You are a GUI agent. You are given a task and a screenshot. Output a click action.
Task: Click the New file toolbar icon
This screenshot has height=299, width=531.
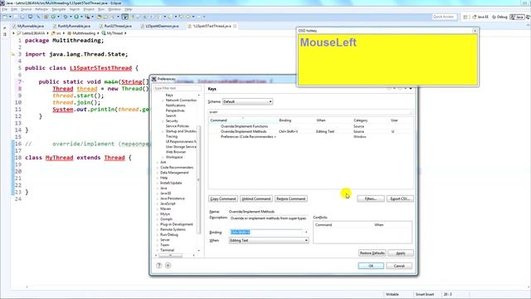coord(5,17)
